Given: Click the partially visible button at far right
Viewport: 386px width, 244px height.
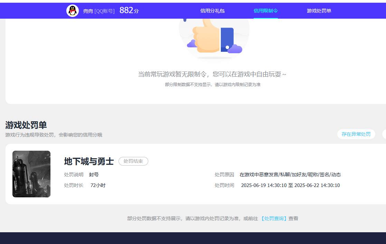Looking at the screenshot, I should (384, 134).
